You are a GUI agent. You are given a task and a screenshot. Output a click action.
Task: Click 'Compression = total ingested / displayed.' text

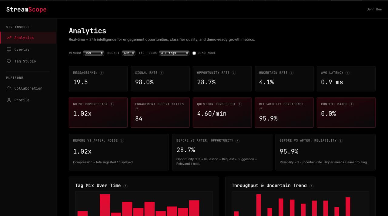[x=103, y=162]
